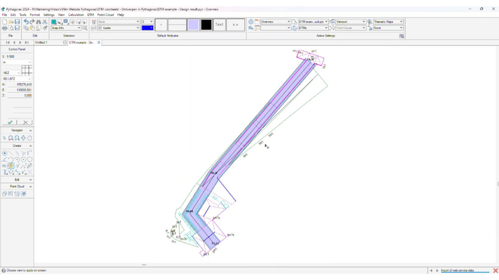The width and height of the screenshot is (499, 280).
Task: Open the BE/LB72 coordinate system dropdown
Action: click(17, 79)
